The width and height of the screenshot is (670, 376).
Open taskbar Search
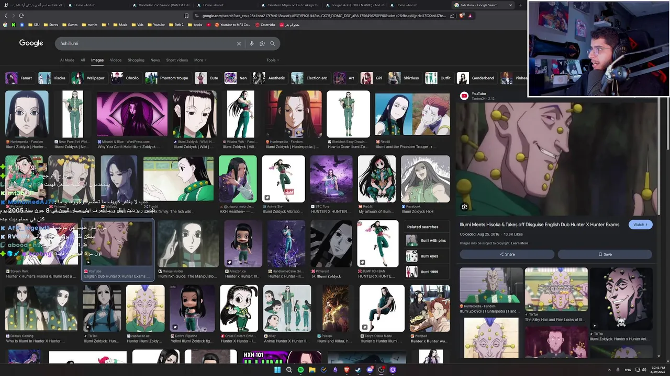(x=289, y=370)
